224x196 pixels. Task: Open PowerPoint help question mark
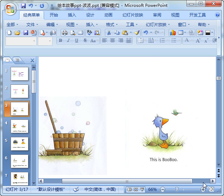[217, 15]
